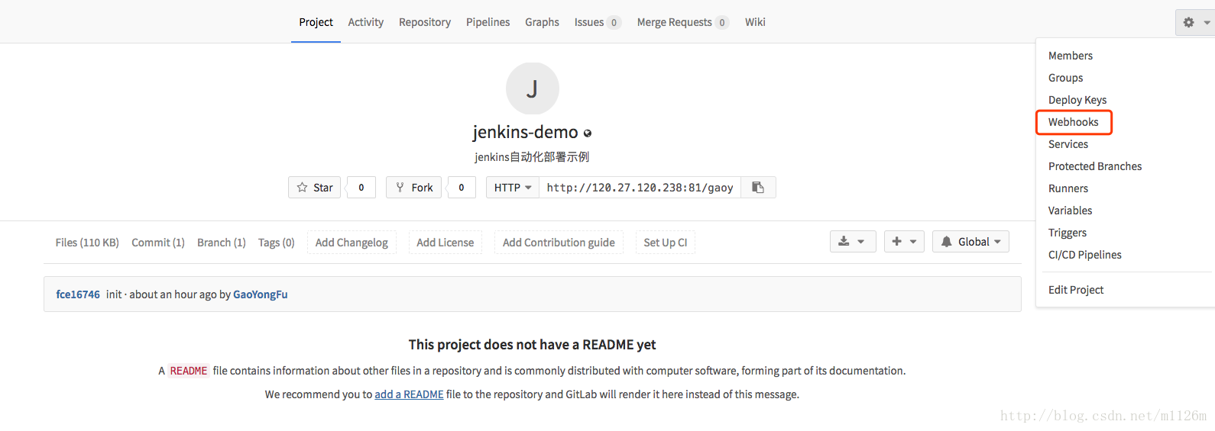The width and height of the screenshot is (1215, 431).
Task: Open Tags (0) link
Action: coord(276,243)
